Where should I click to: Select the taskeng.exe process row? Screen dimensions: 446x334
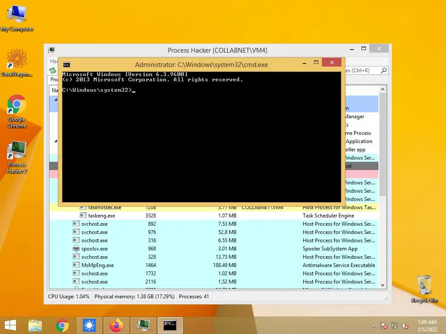tap(213, 216)
